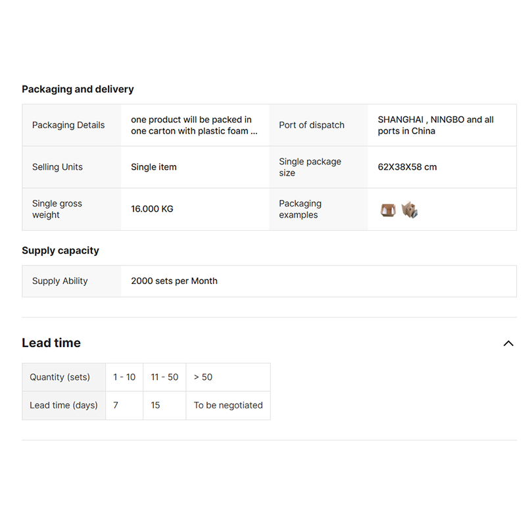The image size is (526, 526).
Task: Click the truncated packaging details description text
Action: pos(194,126)
